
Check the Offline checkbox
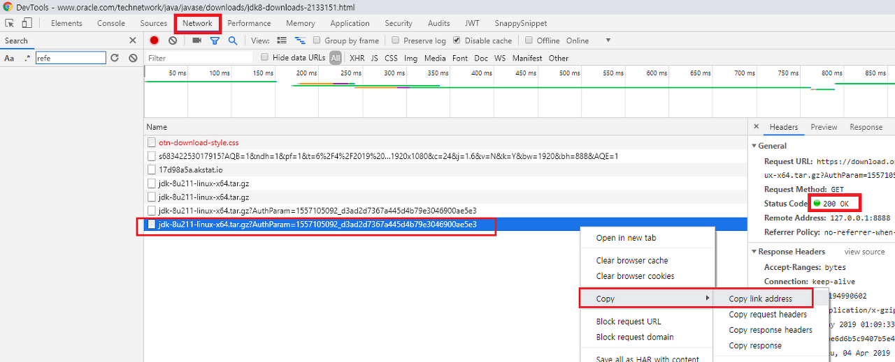pyautogui.click(x=529, y=40)
